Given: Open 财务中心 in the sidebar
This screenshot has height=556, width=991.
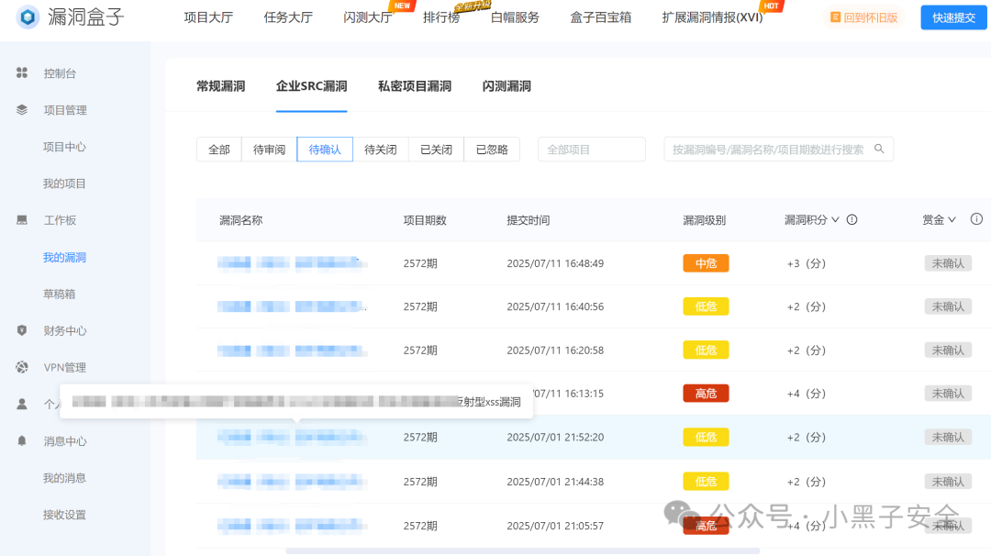Looking at the screenshot, I should 65,330.
